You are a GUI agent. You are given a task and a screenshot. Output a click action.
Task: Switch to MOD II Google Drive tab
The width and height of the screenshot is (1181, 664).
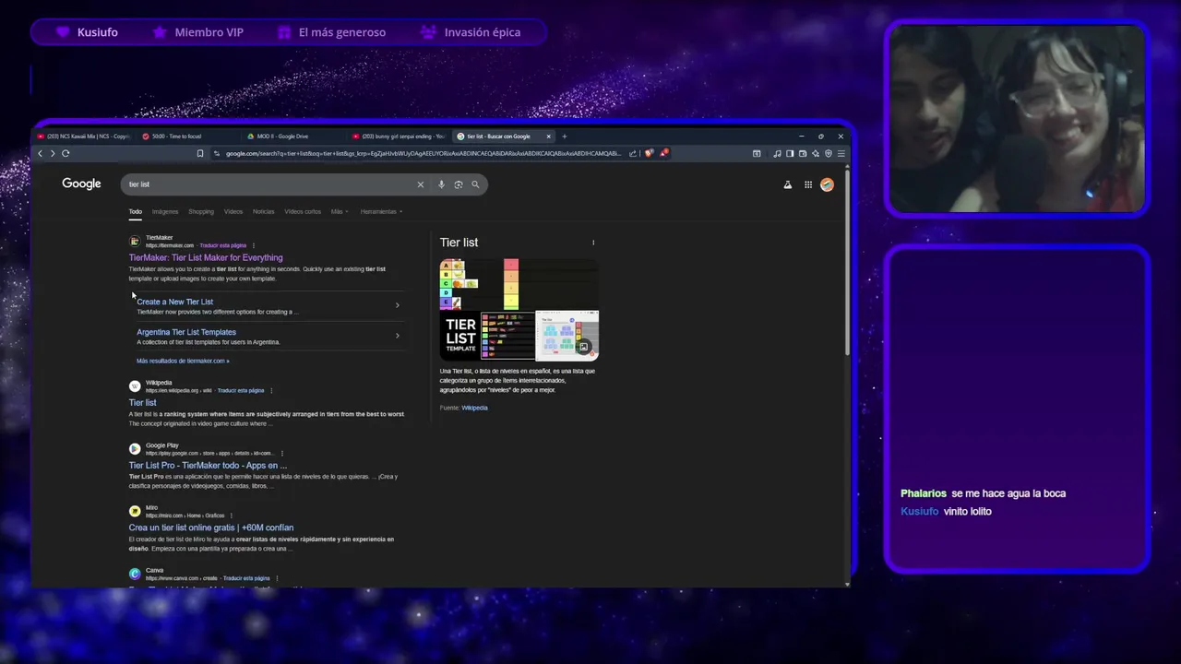(295, 136)
